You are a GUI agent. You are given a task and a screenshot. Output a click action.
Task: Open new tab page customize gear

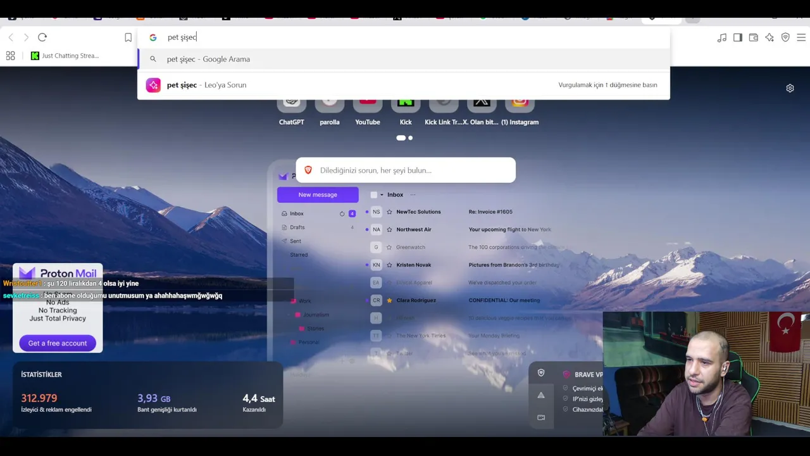pyautogui.click(x=790, y=88)
